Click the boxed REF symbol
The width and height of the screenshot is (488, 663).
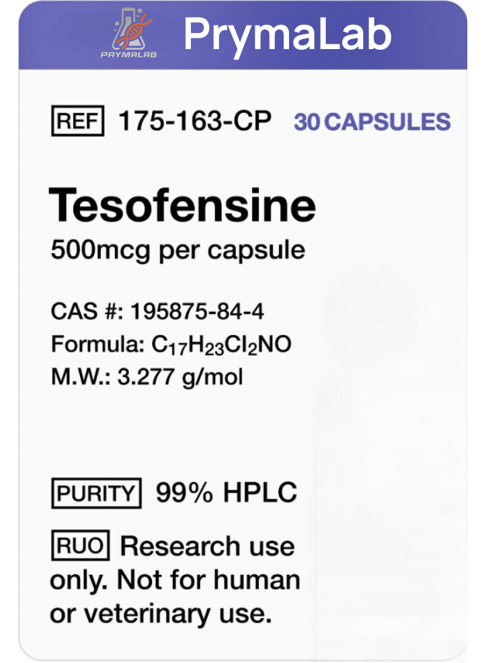[x=77, y=122]
